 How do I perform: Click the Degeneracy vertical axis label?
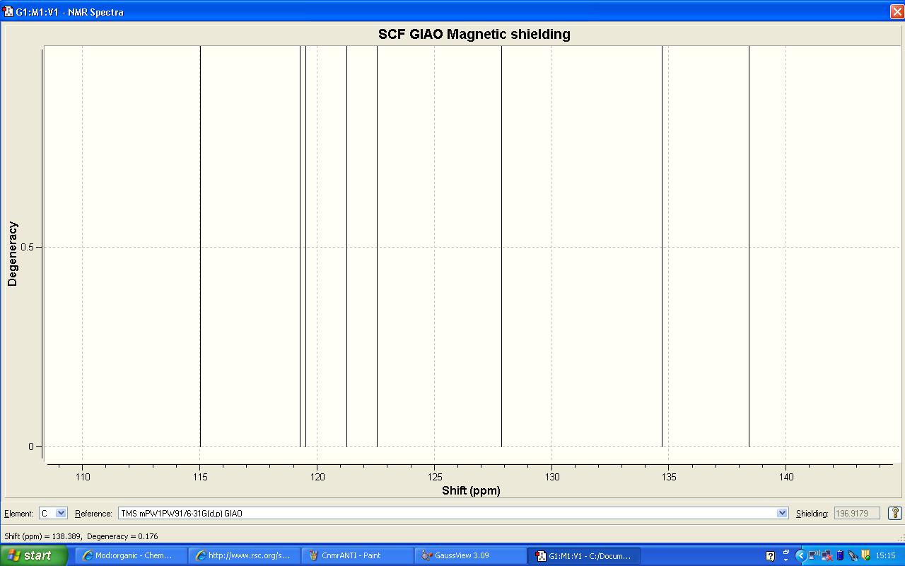point(12,254)
